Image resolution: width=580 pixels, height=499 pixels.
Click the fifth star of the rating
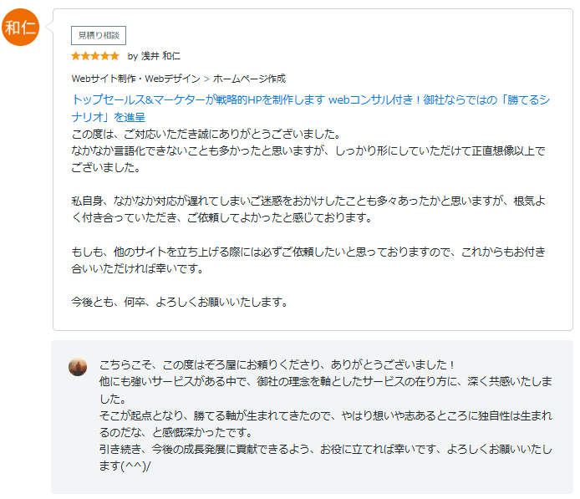[114, 56]
